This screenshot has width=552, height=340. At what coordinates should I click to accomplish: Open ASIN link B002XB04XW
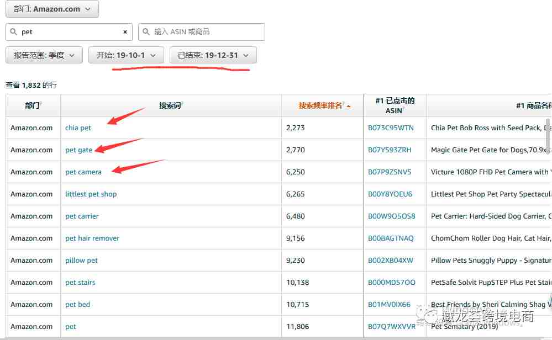[391, 261]
